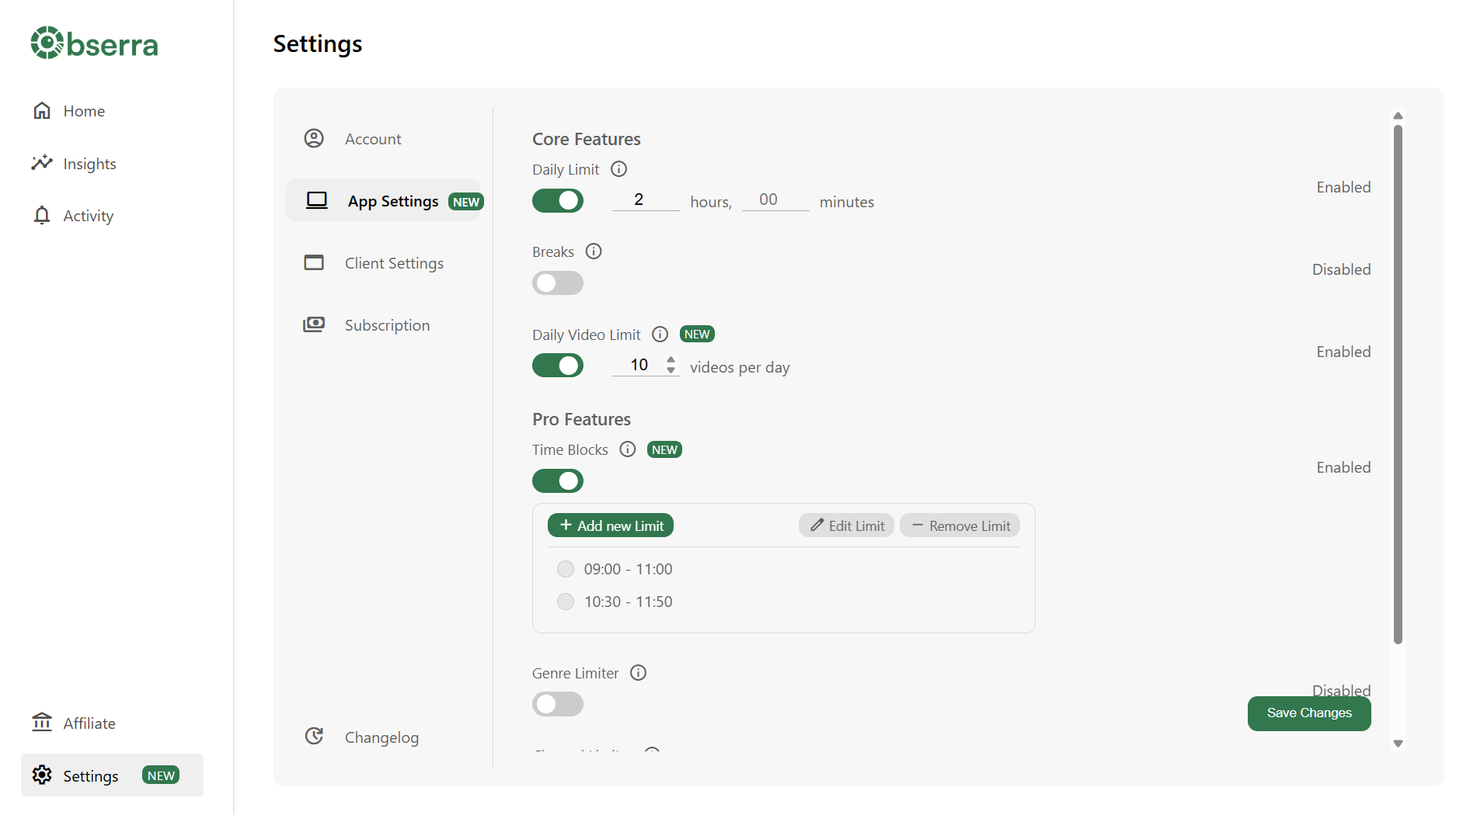Click the Home house icon
1470x815 pixels.
[42, 110]
